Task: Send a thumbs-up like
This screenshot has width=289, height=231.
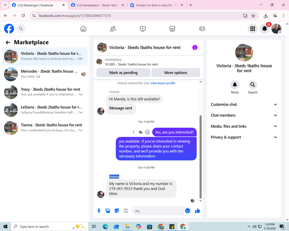Action: [x=198, y=211]
